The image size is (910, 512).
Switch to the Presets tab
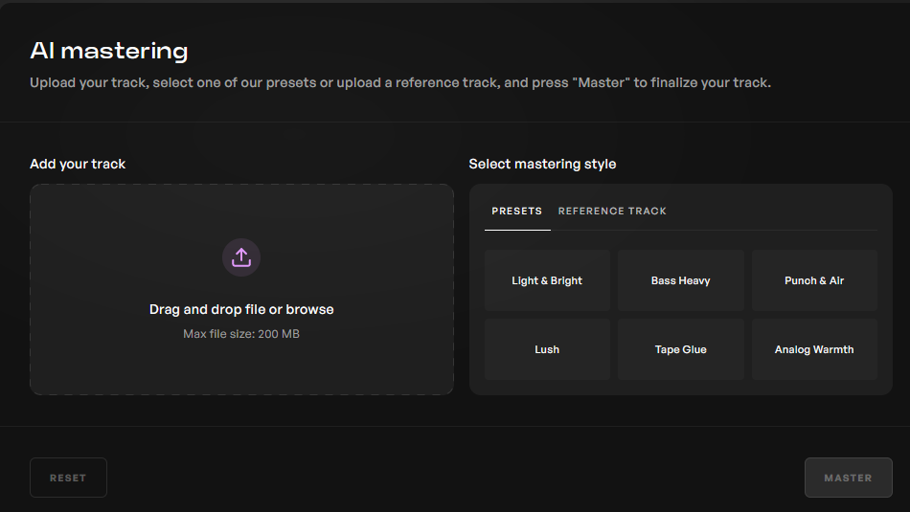coord(517,211)
